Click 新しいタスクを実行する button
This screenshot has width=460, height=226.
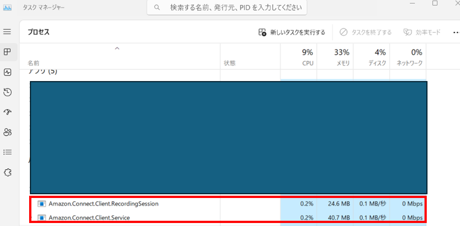pos(292,32)
